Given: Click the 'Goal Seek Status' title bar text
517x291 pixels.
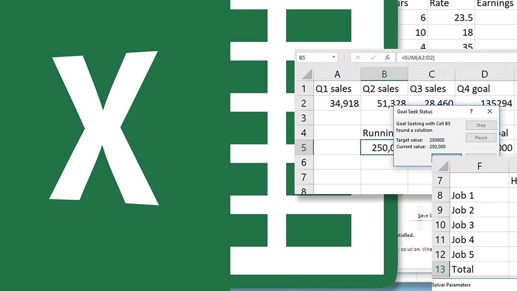Looking at the screenshot, I should (x=415, y=112).
